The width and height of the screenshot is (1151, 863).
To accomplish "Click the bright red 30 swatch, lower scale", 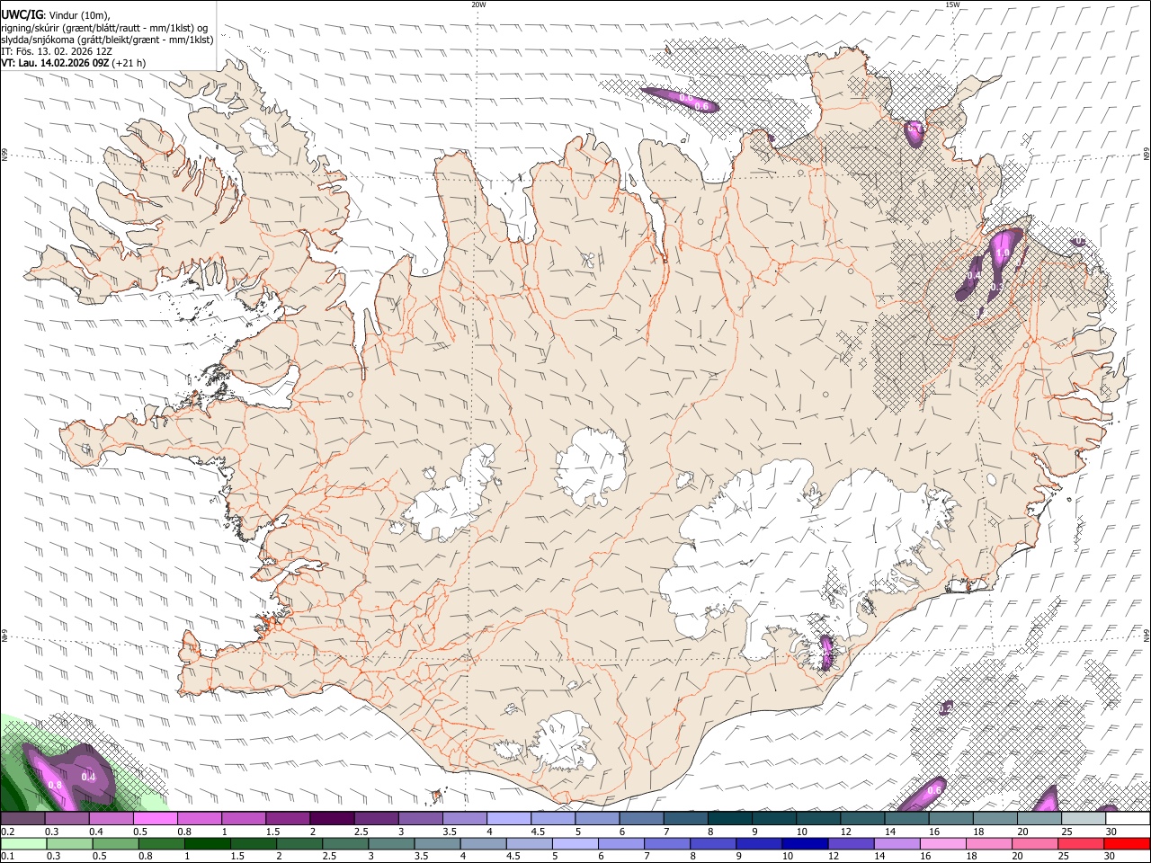I will click(1128, 844).
